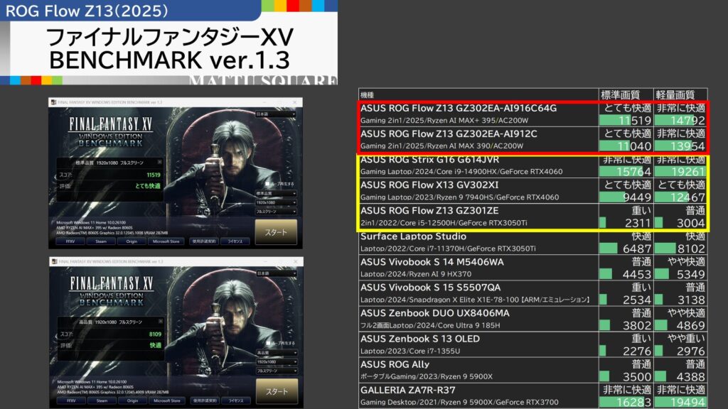Select the ASUS Vivobook S 15 S5507QA row name
The image size is (728, 409).
pyautogui.click(x=430, y=288)
